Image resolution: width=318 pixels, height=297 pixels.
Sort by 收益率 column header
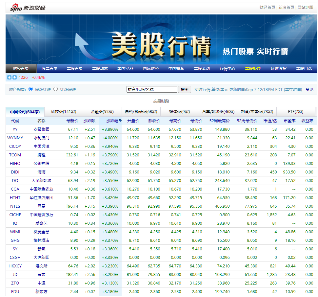(308, 121)
